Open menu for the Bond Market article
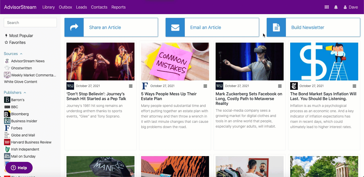This screenshot has height=177, width=364. (354, 86)
